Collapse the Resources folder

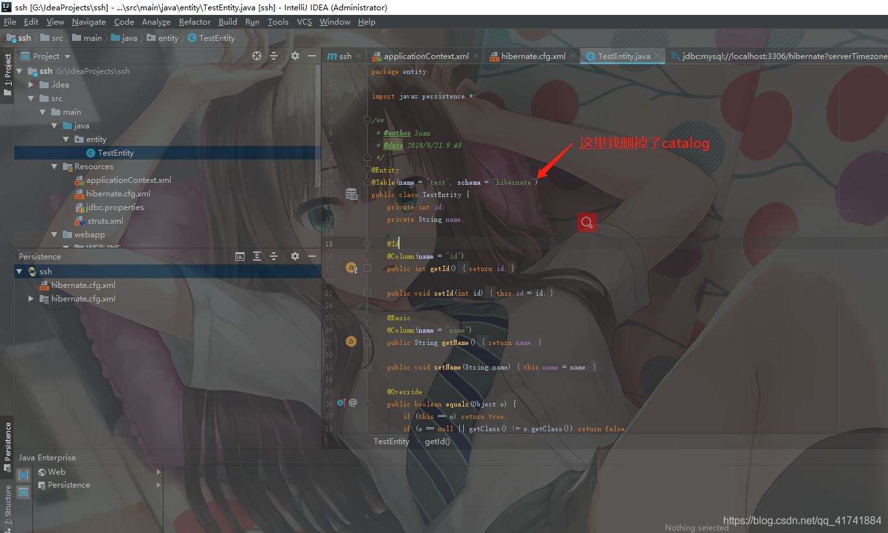pyautogui.click(x=54, y=167)
